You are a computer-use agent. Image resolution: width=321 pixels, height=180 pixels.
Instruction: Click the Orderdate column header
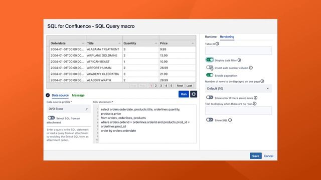click(68, 43)
